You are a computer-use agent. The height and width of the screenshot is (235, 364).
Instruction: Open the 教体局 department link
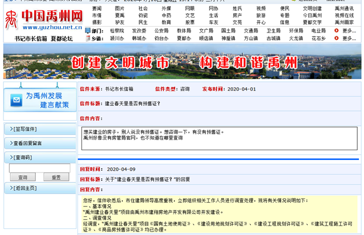(x=184, y=31)
